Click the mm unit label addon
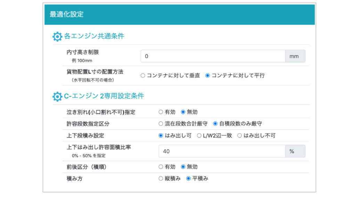 pyautogui.click(x=295, y=56)
